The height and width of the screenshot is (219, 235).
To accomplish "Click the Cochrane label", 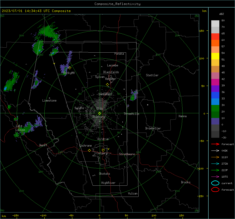I will (85, 146).
